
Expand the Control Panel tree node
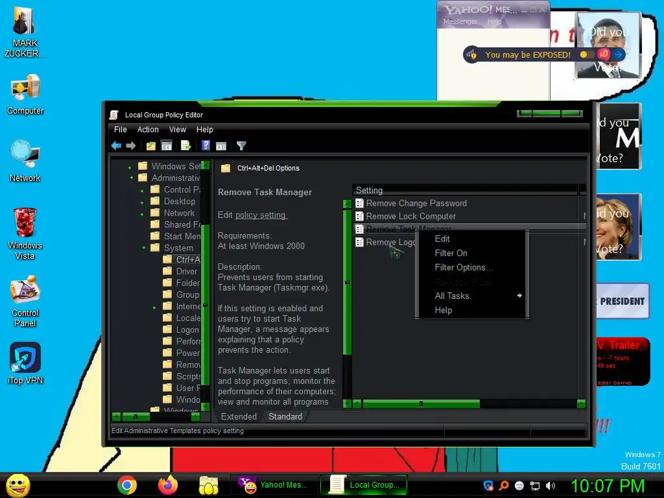[x=142, y=190]
